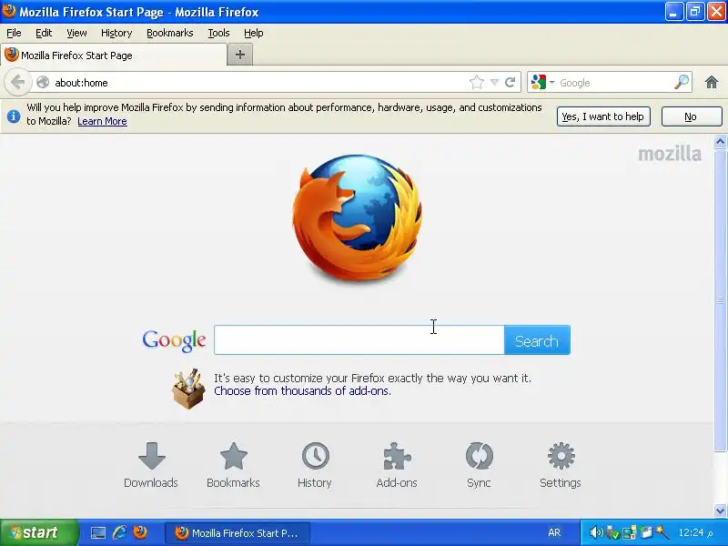Open the Edit menu

(44, 33)
